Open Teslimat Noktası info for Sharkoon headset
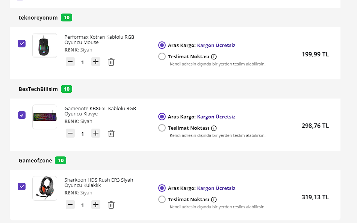This screenshot has height=223, width=357. (214, 200)
